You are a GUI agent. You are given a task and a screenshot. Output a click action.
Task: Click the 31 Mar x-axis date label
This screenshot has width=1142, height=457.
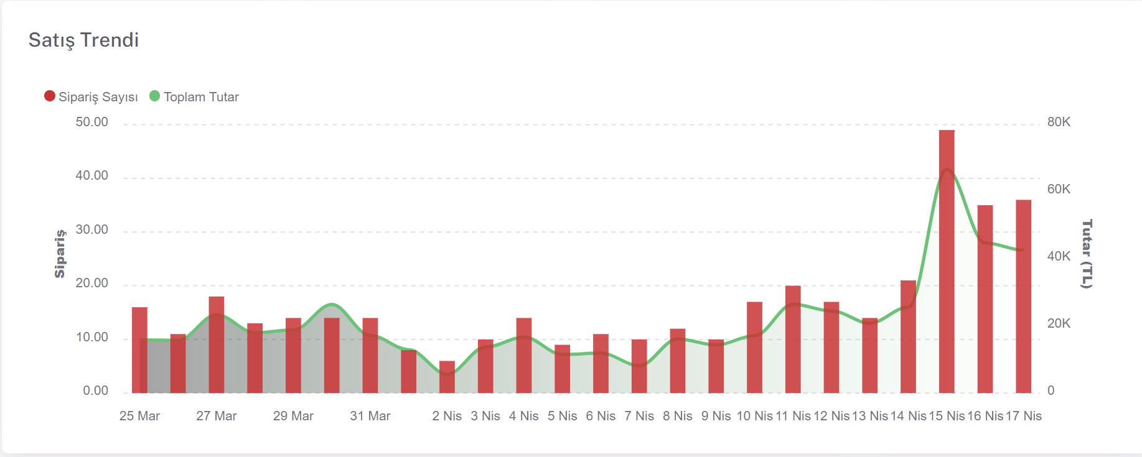pos(370,416)
